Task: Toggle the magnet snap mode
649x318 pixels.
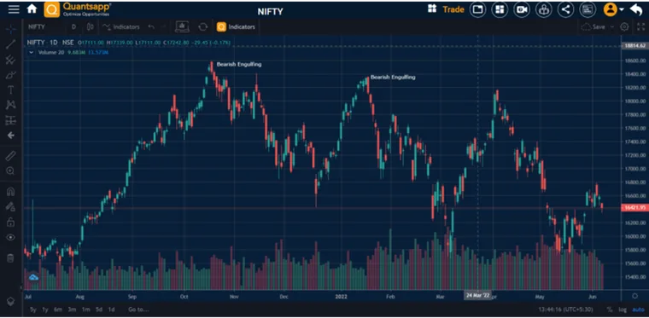Action: pos(10,192)
